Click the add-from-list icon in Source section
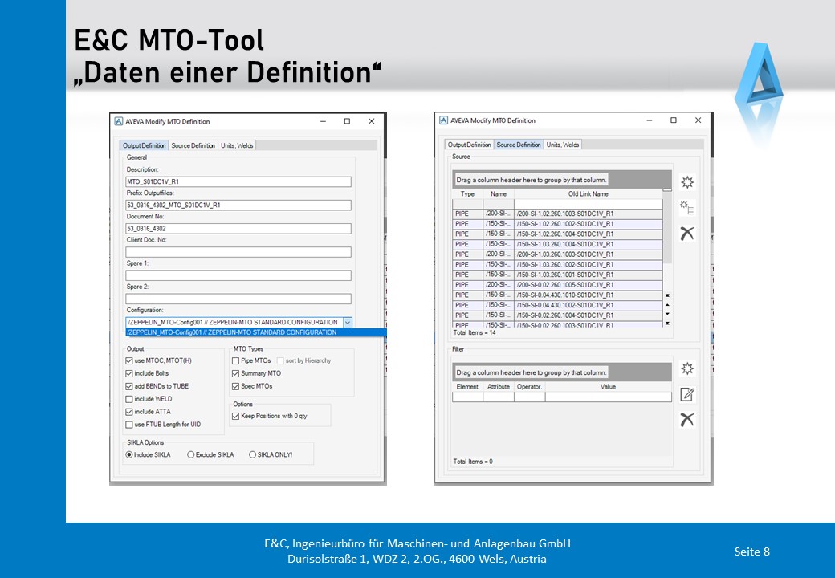835x578 pixels. 686,208
